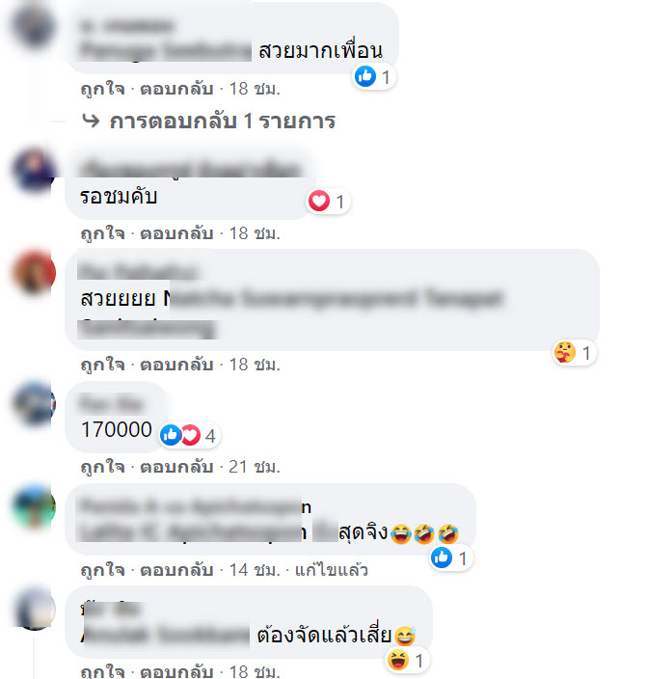Click the care emoji reaction on สวยยยย comment
Image resolution: width=646 pixels, height=679 pixels.
tap(574, 352)
